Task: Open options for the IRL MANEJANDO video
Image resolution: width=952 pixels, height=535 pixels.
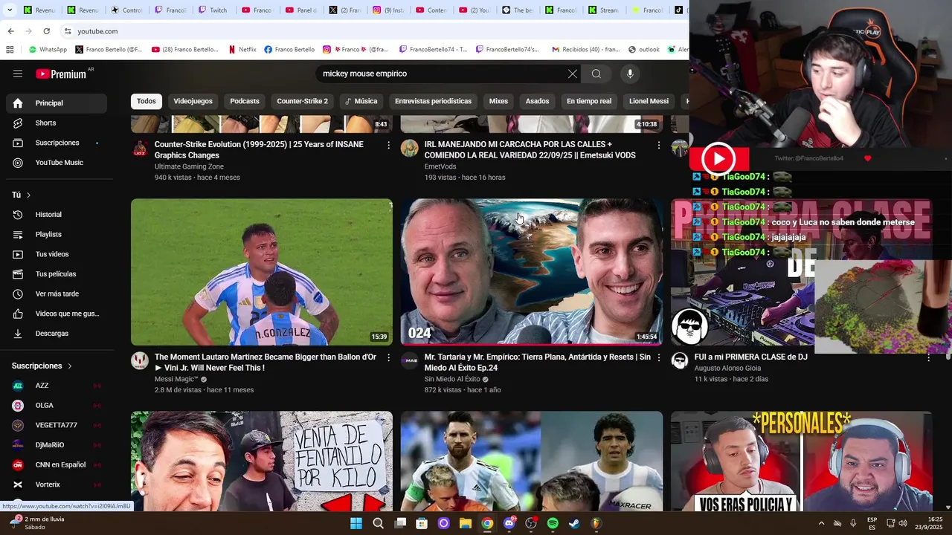Action: coord(658,146)
